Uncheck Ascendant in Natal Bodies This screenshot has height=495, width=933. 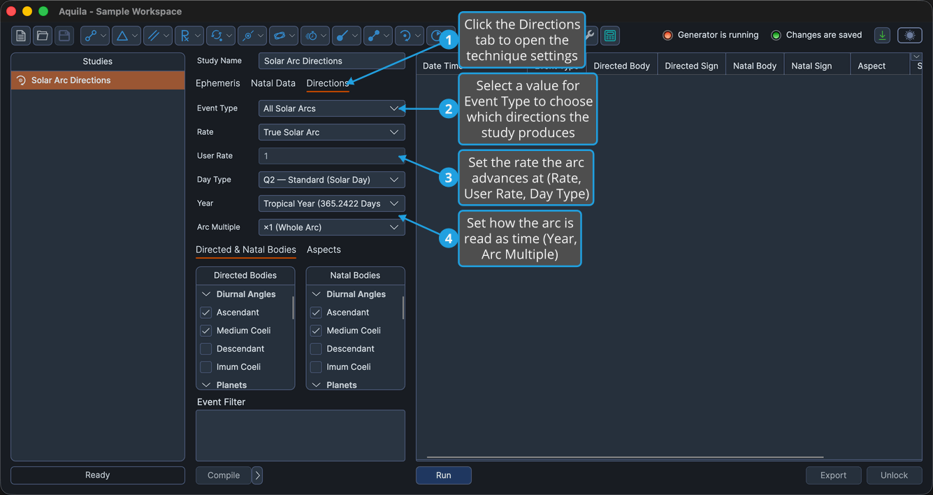tap(316, 313)
